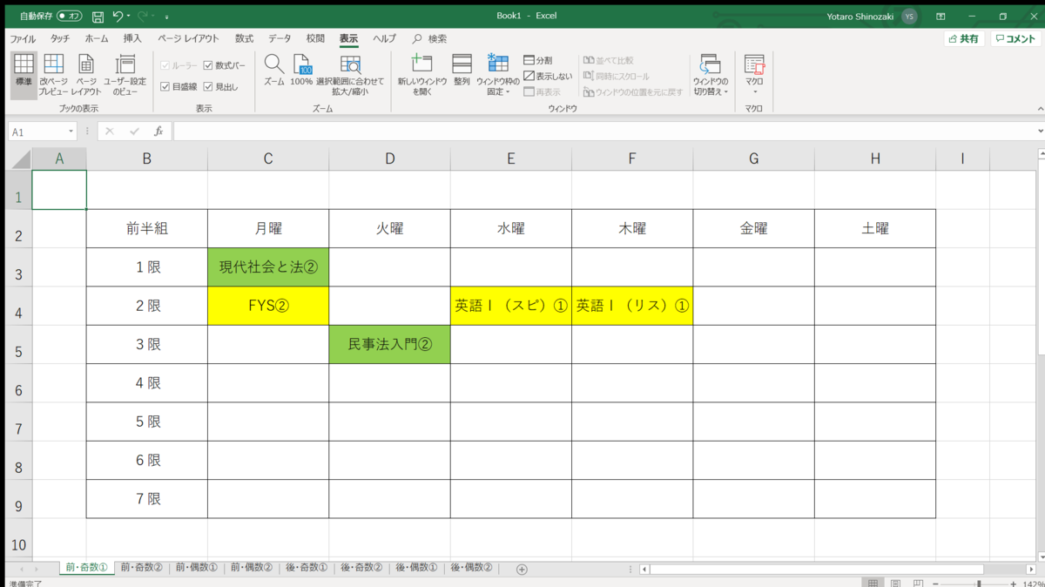Open ribbon display options icon

click(940, 16)
